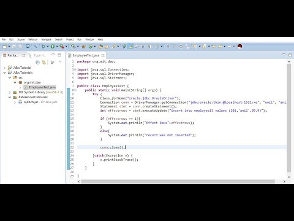294x221 pixels.
Task: Click the 'conn.close();' code line
Action: click(113, 147)
